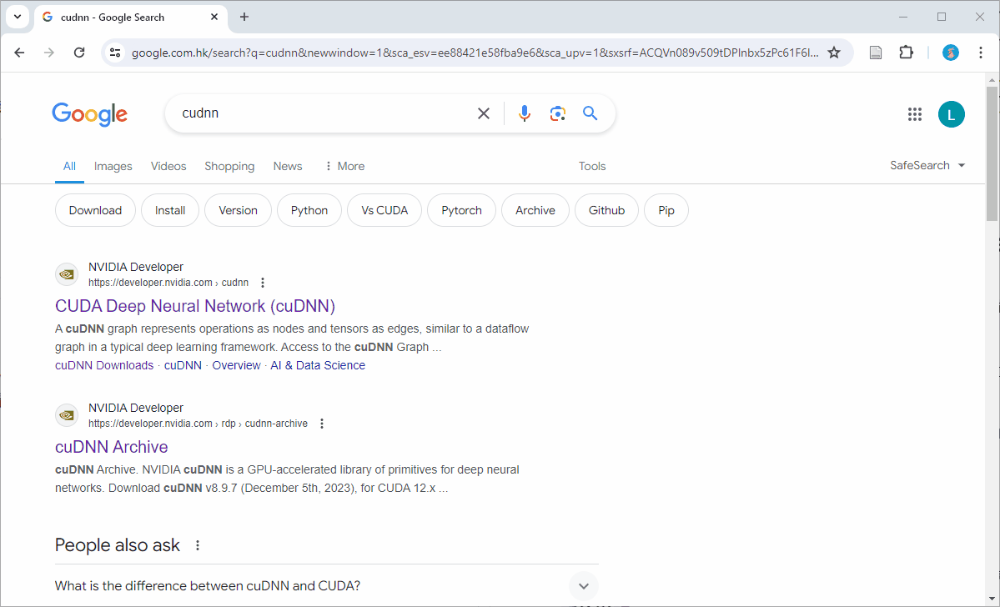Open the Google apps grid
The height and width of the screenshot is (607, 1000).
(x=914, y=114)
